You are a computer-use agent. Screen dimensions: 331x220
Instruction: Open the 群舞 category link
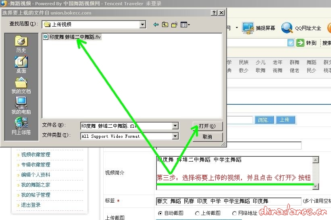pos(294,62)
